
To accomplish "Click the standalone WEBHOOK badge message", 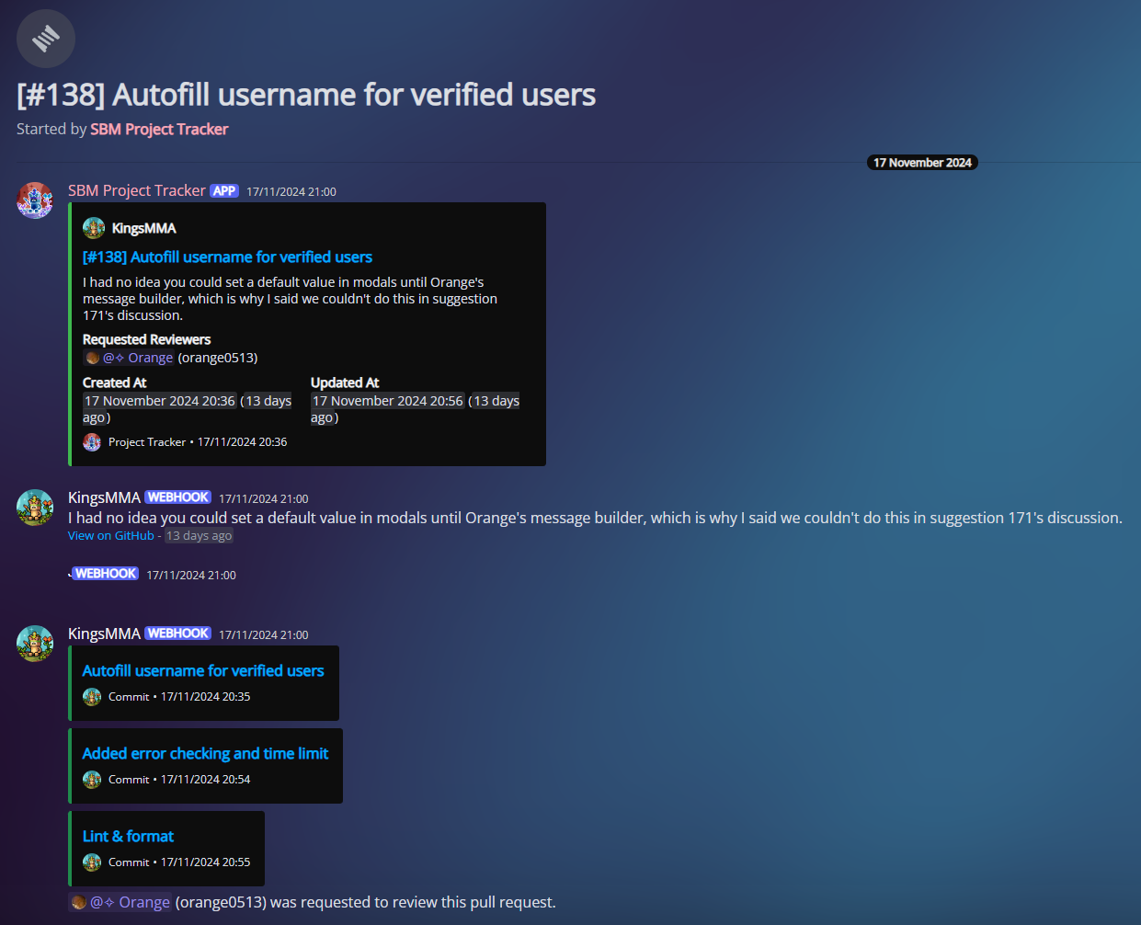I will tap(107, 574).
